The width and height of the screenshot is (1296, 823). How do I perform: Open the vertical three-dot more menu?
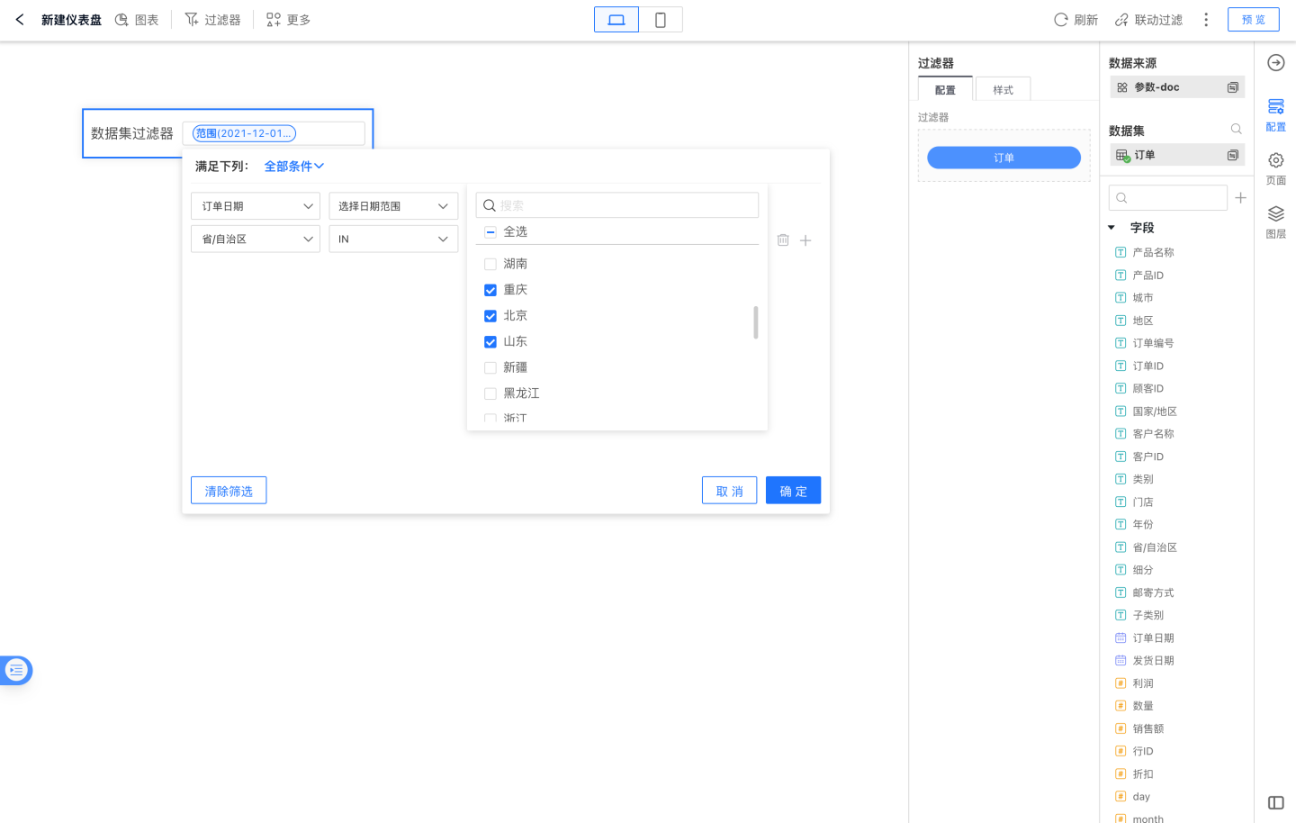coord(1206,20)
